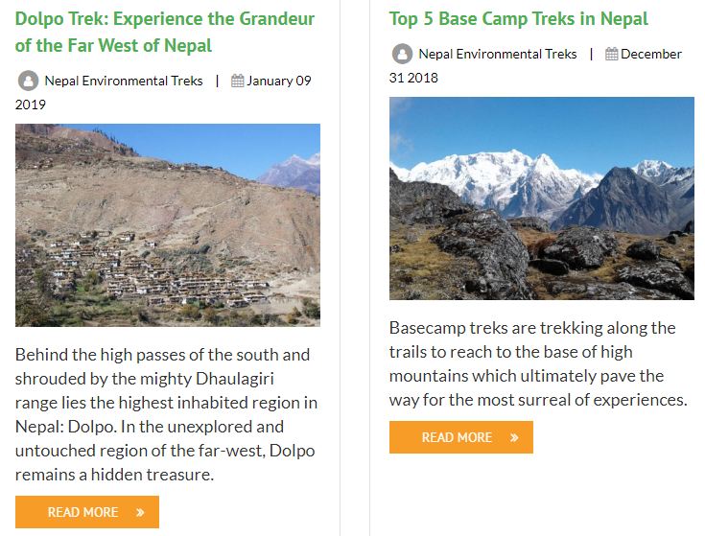Click the Basecamp treks excerpt paragraph
The height and width of the screenshot is (536, 705).
coord(538,363)
